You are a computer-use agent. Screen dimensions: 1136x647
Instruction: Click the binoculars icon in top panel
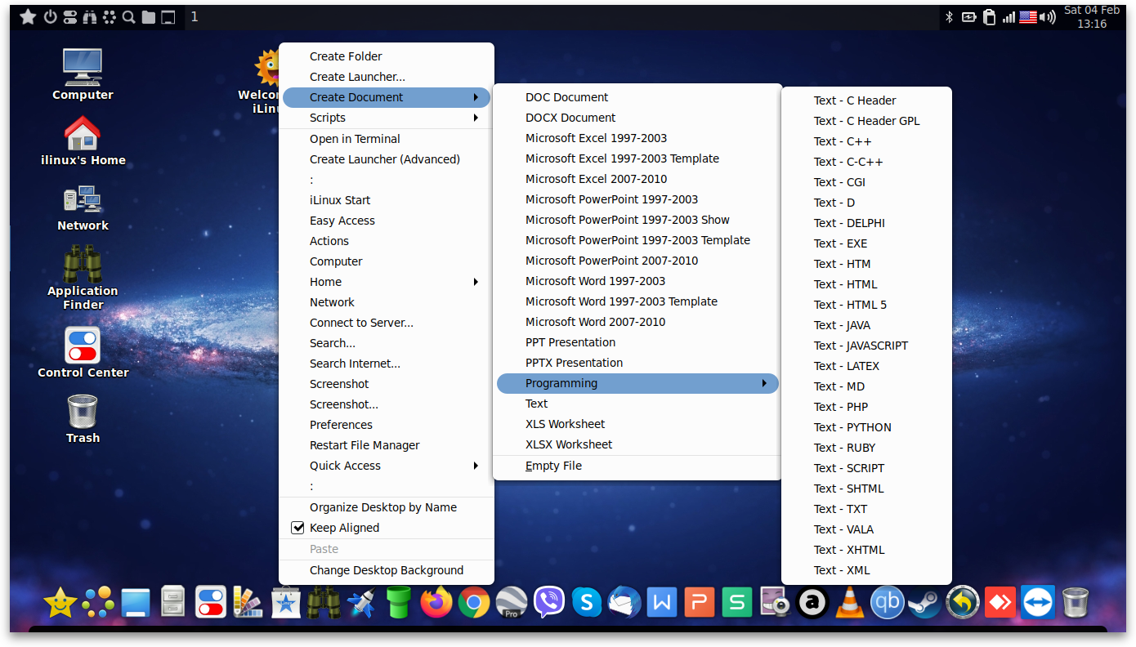(90, 17)
